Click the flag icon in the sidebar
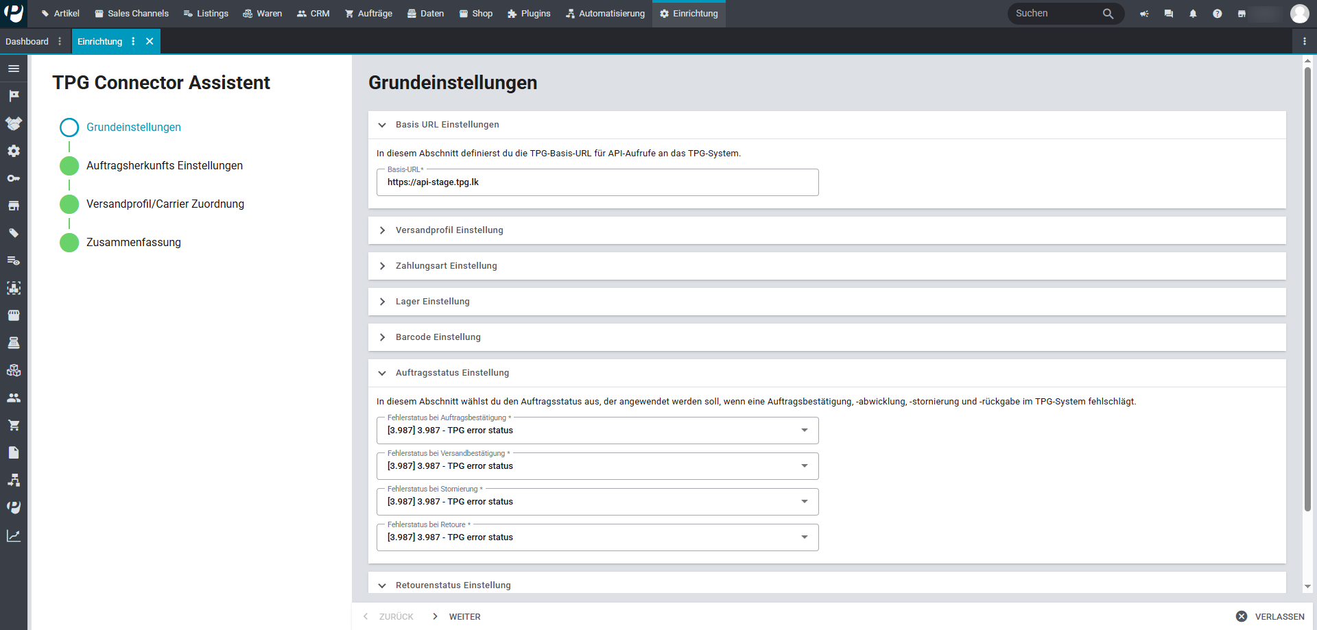This screenshot has width=1317, height=630. click(x=14, y=96)
